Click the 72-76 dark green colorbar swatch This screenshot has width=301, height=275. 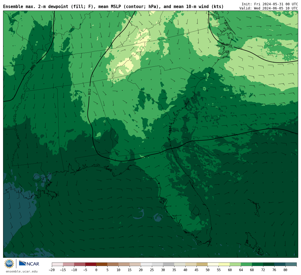[269, 264]
